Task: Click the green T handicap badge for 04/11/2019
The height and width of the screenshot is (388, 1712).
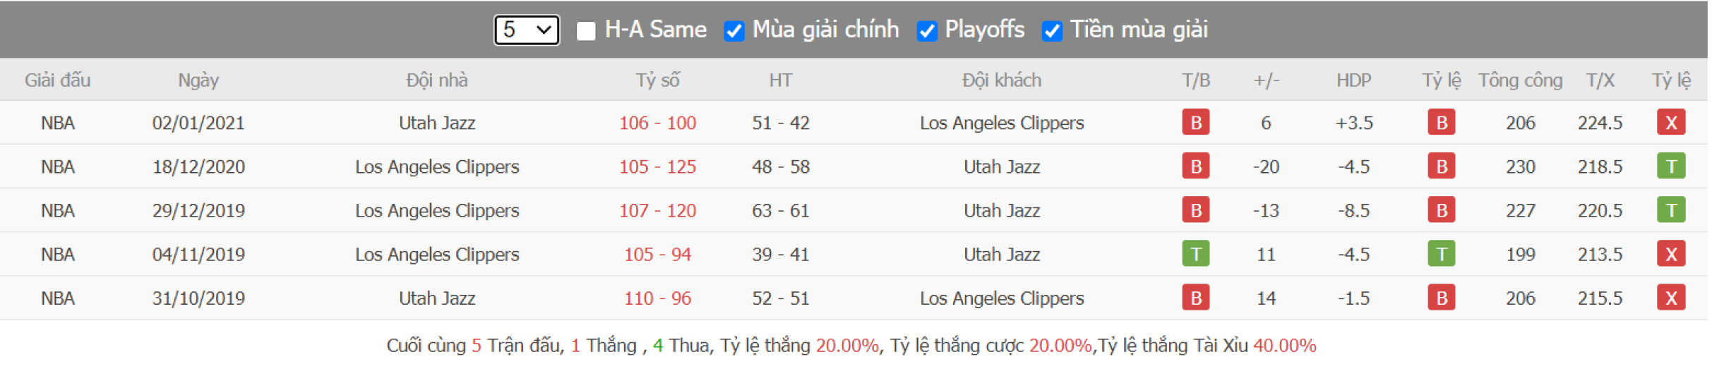Action: coord(1441,254)
